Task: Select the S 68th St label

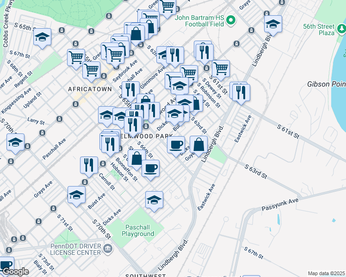Action: point(14,68)
